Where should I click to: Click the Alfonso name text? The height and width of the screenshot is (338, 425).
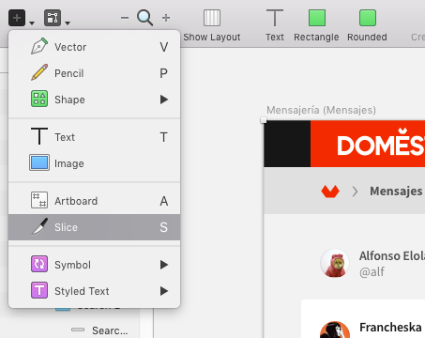pyautogui.click(x=392, y=255)
